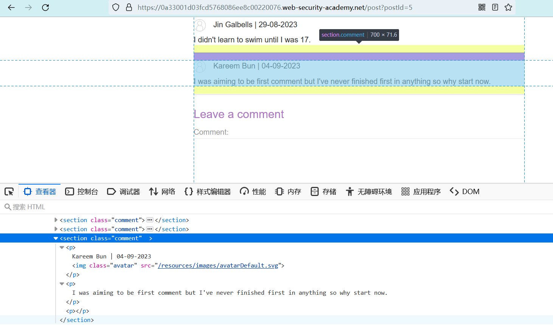Image resolution: width=553 pixels, height=325 pixels.
Task: Open the 性能 performance tab
Action: [x=253, y=192]
